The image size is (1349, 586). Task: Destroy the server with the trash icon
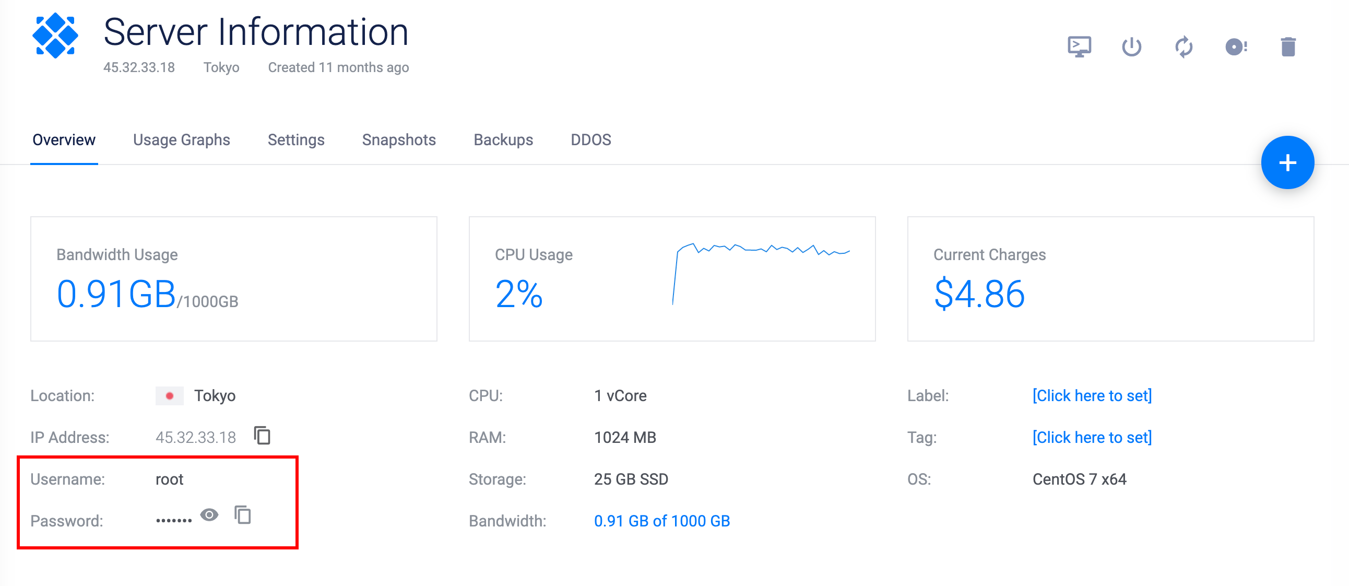(1288, 46)
